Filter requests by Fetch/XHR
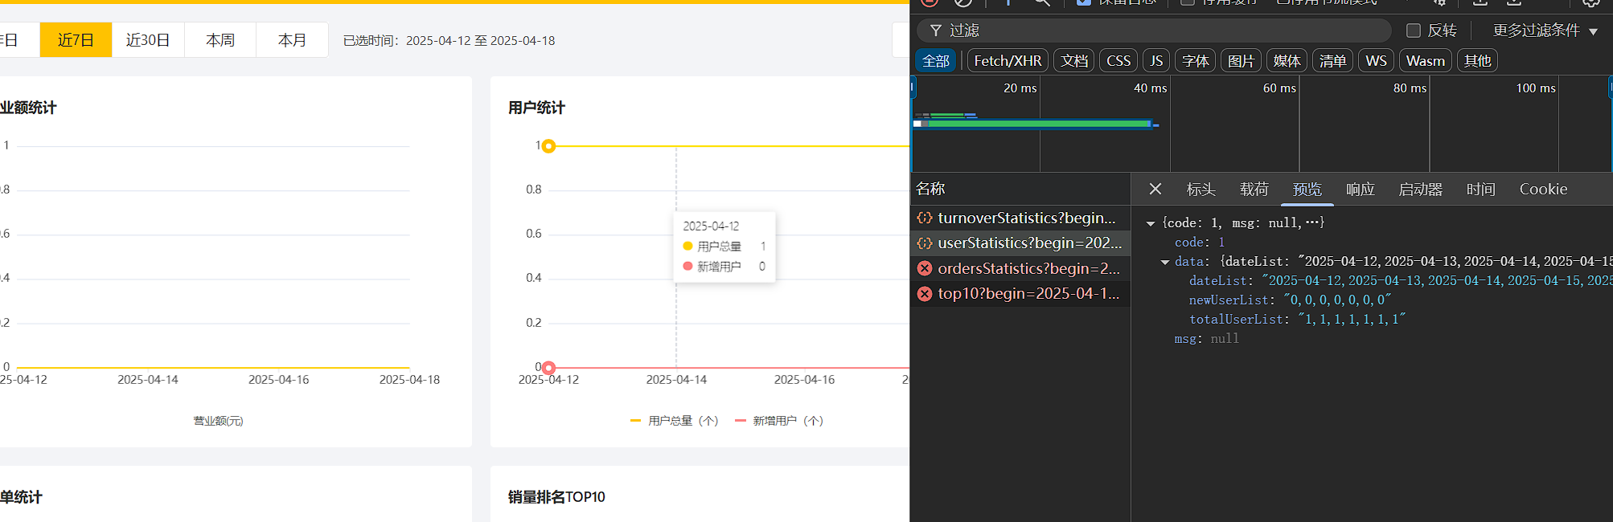Image resolution: width=1613 pixels, height=522 pixels. [x=1008, y=61]
